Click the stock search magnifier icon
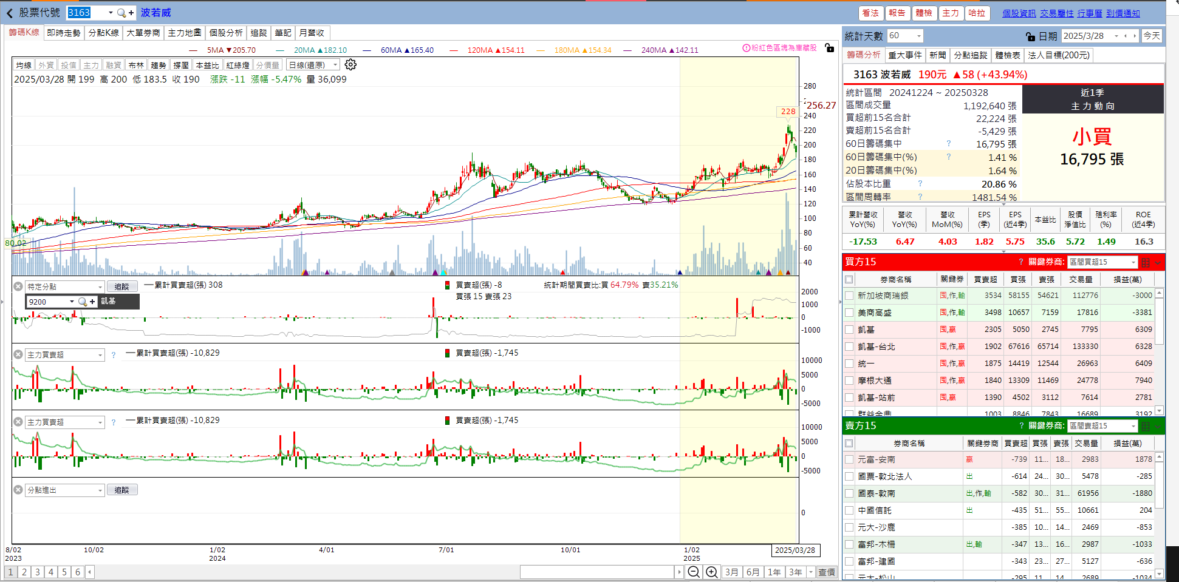 121,13
